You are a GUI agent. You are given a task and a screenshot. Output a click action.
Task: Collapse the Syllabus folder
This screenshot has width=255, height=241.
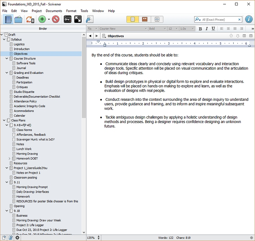[x=4, y=39]
